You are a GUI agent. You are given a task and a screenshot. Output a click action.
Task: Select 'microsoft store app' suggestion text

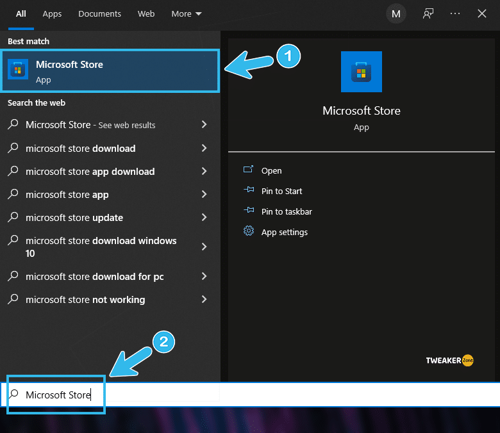67,195
